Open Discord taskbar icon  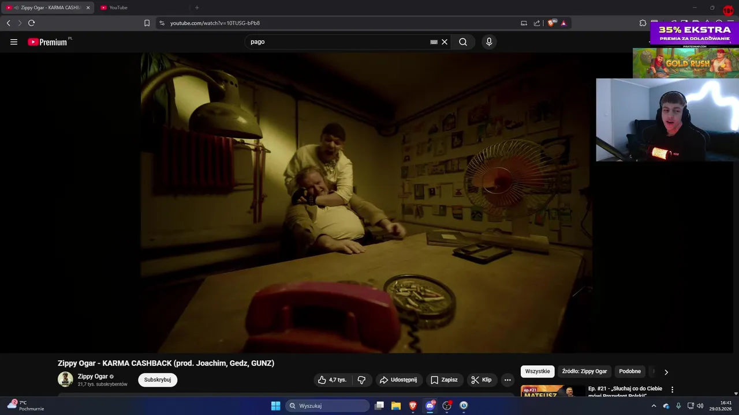(430, 406)
